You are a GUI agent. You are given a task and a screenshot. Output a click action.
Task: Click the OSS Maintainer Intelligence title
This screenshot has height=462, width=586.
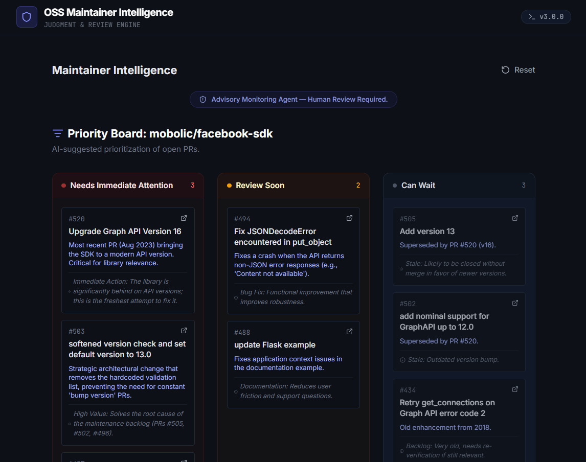pyautogui.click(x=108, y=12)
